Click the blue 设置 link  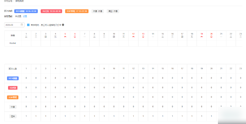(x=25, y=16)
